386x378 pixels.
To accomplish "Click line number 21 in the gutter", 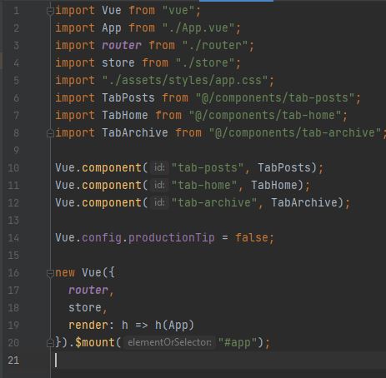I will tap(13, 361).
